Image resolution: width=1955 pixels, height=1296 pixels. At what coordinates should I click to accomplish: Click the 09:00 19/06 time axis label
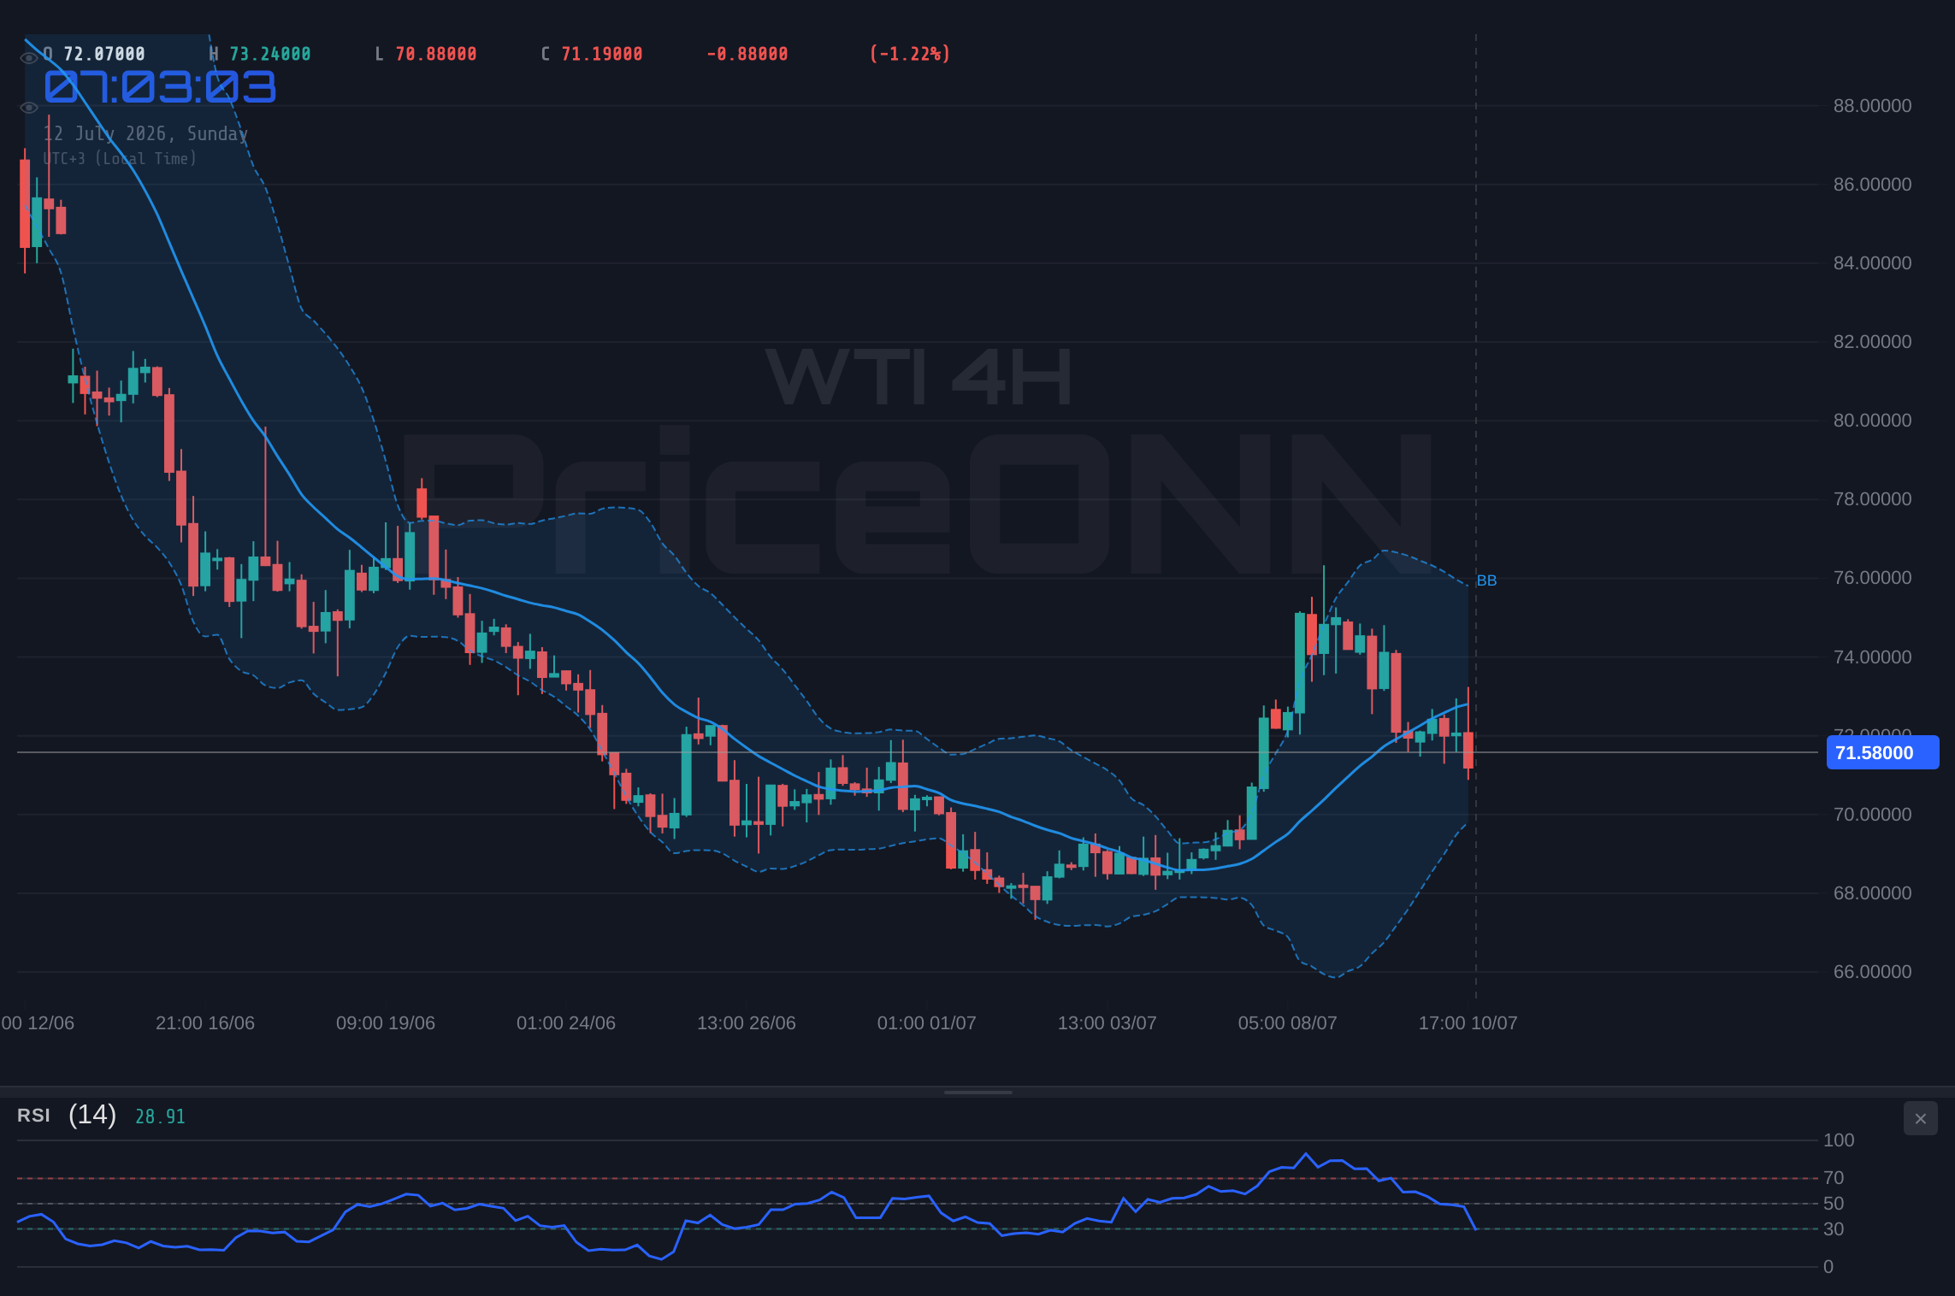(x=386, y=1023)
